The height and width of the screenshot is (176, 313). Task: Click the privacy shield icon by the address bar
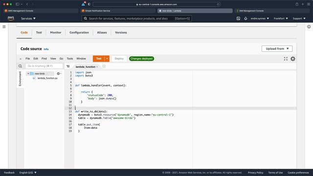(x=89, y=4)
